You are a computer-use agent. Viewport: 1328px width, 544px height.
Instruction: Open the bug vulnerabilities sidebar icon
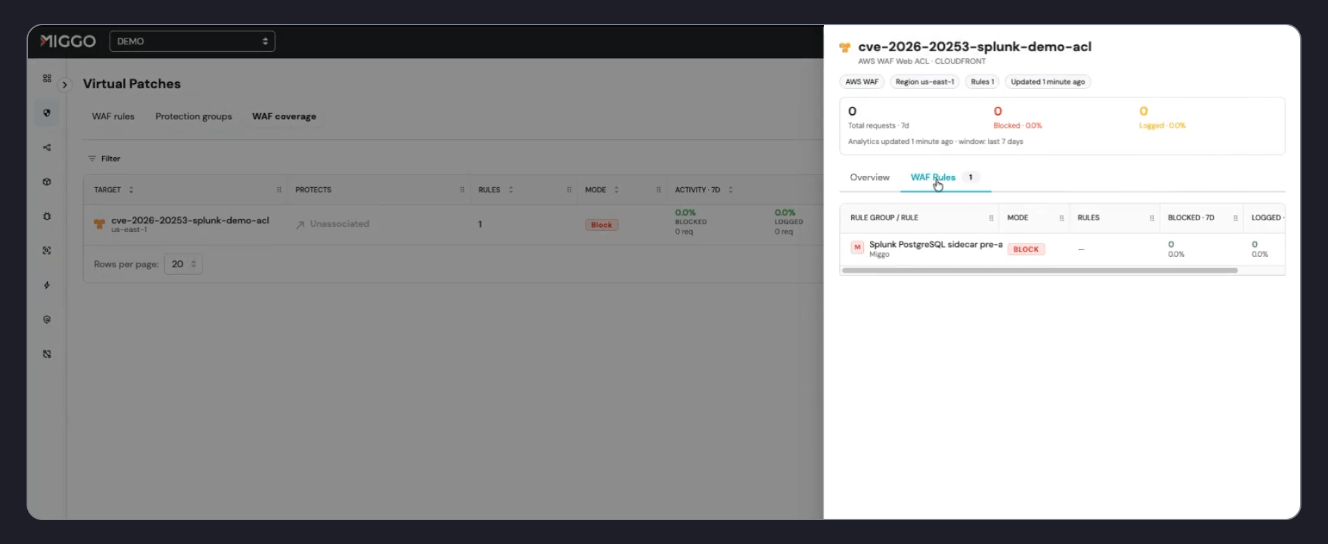click(x=47, y=216)
